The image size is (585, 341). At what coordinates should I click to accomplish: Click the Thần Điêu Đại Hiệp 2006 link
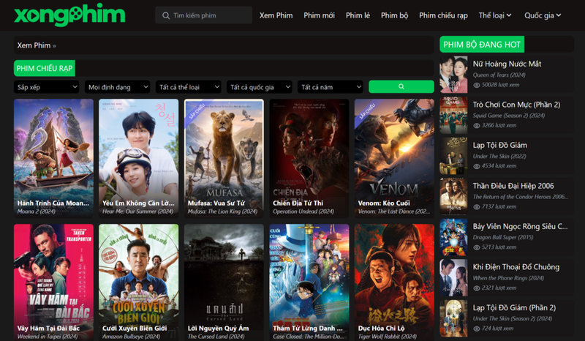tap(513, 186)
